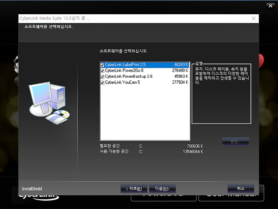Click the empty area of the software list box
The width and height of the screenshot is (278, 209).
145,113
